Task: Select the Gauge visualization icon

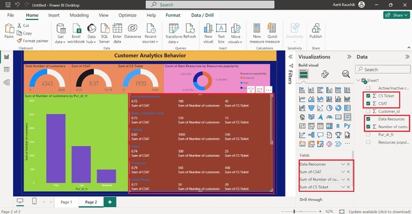Action: coord(329,117)
